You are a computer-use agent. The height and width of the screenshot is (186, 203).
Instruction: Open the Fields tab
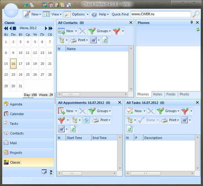(x=171, y=94)
